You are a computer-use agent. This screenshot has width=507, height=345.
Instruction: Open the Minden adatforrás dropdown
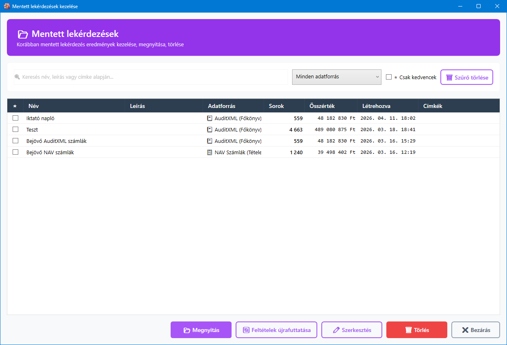click(336, 77)
